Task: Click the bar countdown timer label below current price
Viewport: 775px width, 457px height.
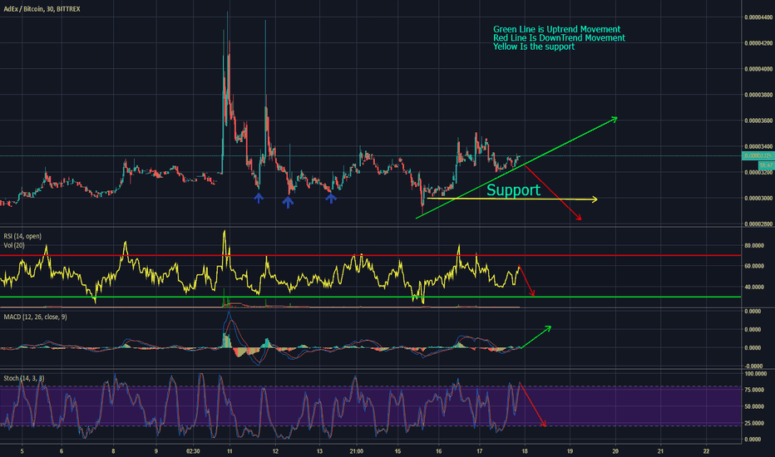Action: coord(766,165)
